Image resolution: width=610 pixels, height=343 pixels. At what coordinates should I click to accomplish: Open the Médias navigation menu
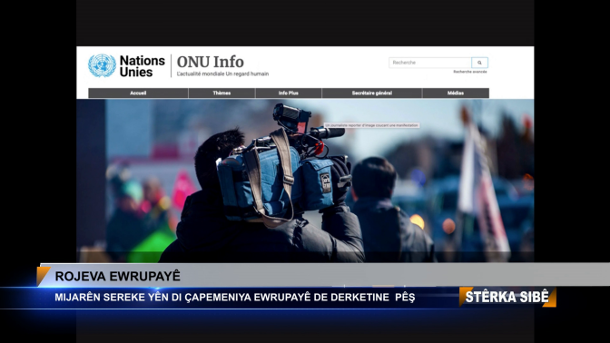pos(456,93)
